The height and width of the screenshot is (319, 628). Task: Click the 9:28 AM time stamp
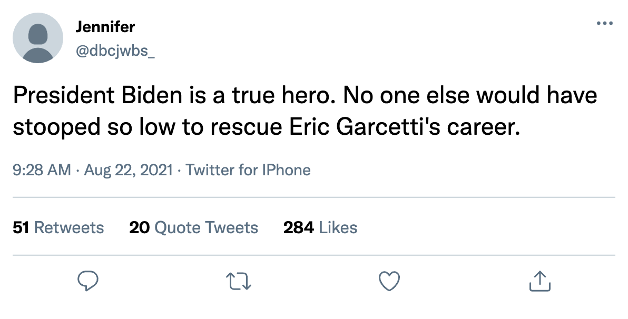point(41,170)
